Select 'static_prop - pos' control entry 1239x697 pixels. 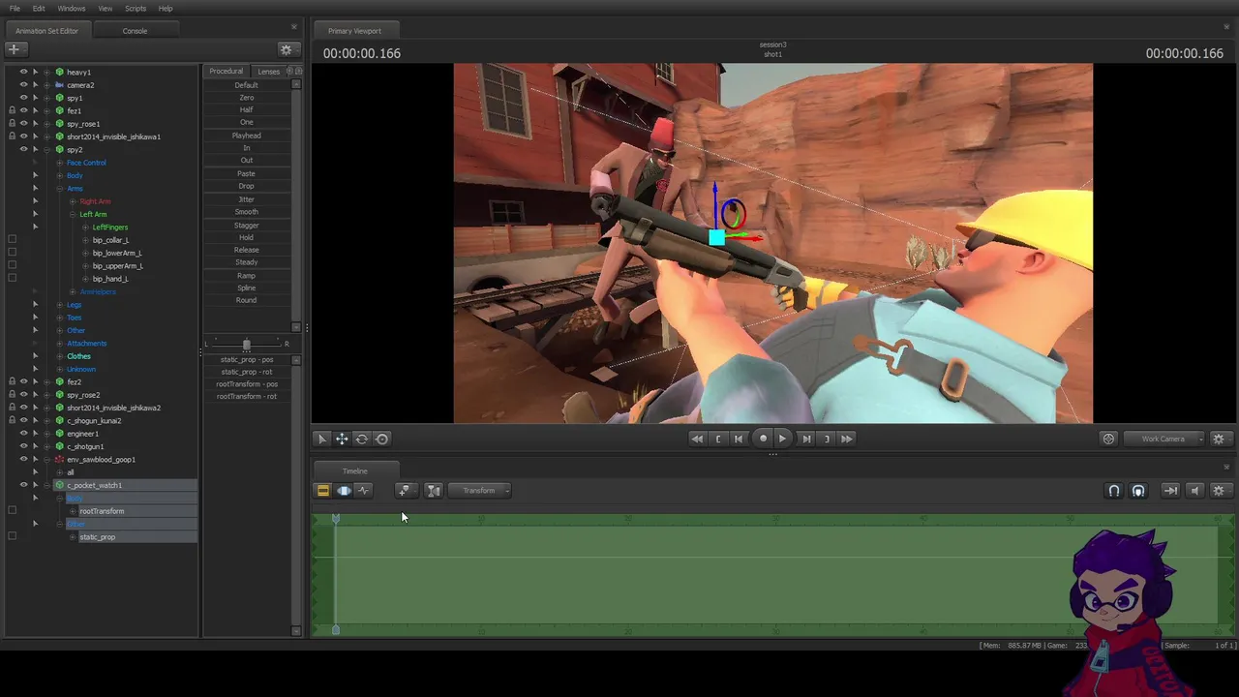pos(247,359)
